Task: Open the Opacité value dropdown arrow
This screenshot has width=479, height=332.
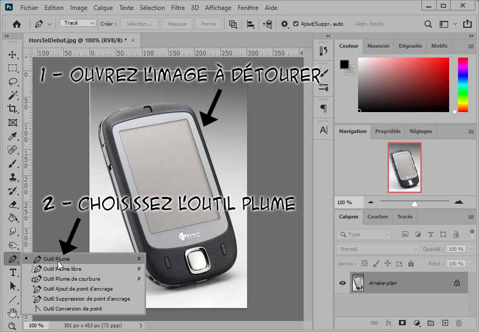Action: tap(471, 249)
